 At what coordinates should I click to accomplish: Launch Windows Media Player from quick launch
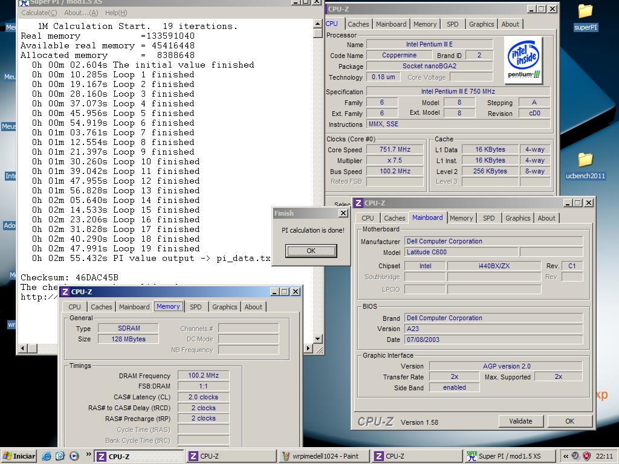(74, 456)
